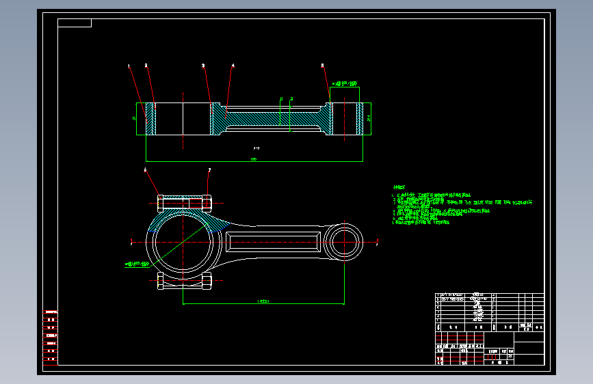
Task: Click the left section cut marker on centerline
Action: (x=131, y=242)
